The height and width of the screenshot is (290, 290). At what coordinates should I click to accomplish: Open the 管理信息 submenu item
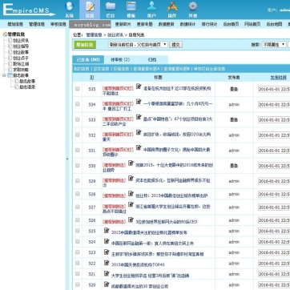(37, 24)
